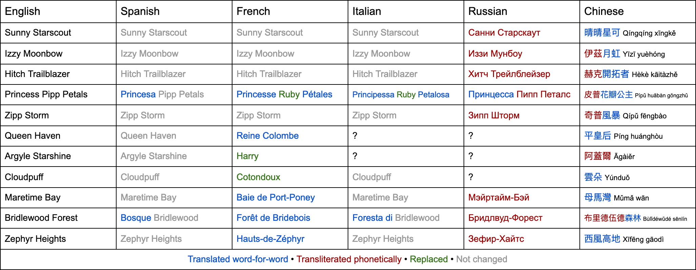
Task: Click the Russian column header
Action: [x=488, y=12]
